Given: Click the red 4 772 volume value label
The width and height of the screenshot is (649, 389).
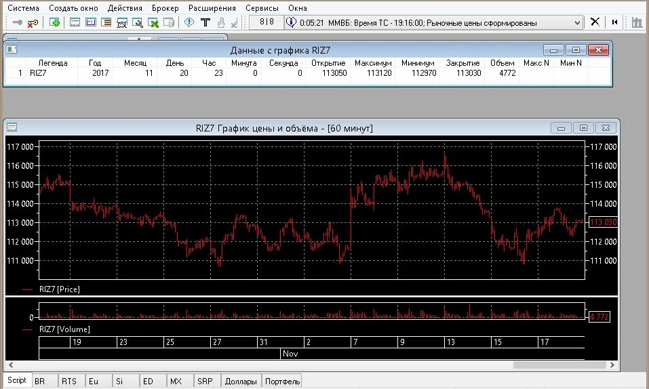Looking at the screenshot, I should coord(599,317).
